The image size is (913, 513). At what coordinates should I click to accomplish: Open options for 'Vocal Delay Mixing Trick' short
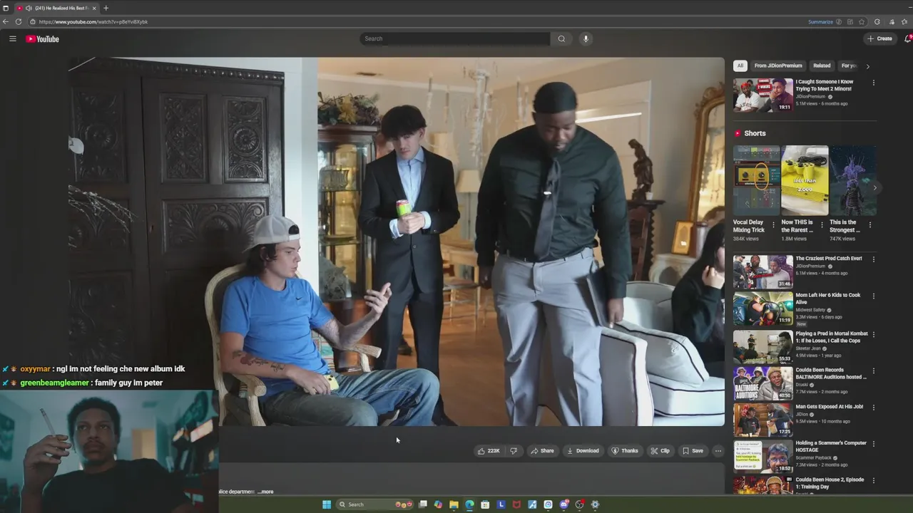pos(773,224)
